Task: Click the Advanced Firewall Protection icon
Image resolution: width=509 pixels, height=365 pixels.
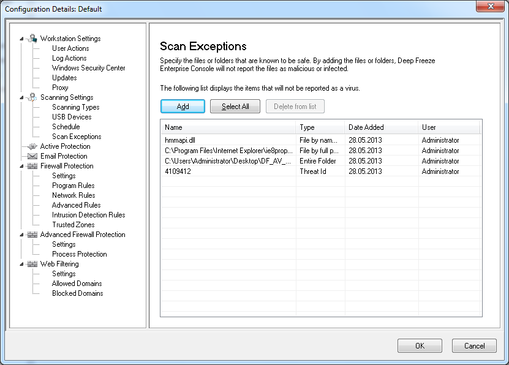Action: [x=32, y=235]
